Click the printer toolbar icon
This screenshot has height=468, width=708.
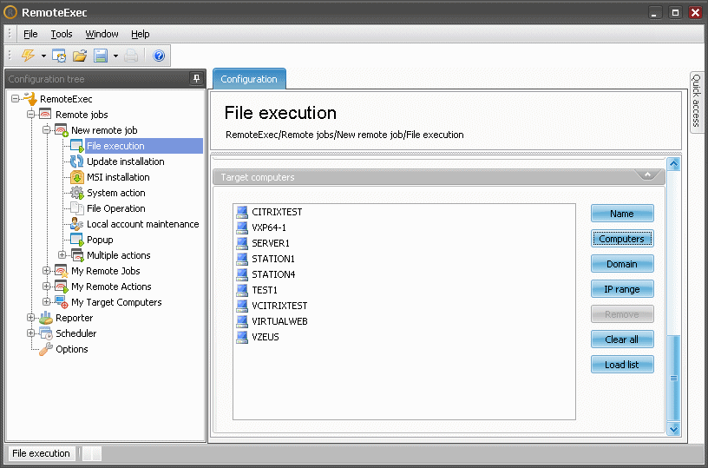(131, 56)
